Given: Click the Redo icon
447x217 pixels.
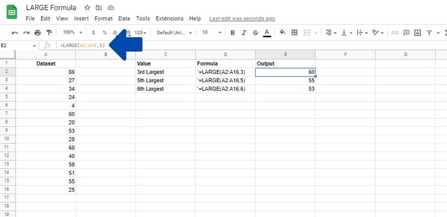Looking at the screenshot, I should 26,33.
